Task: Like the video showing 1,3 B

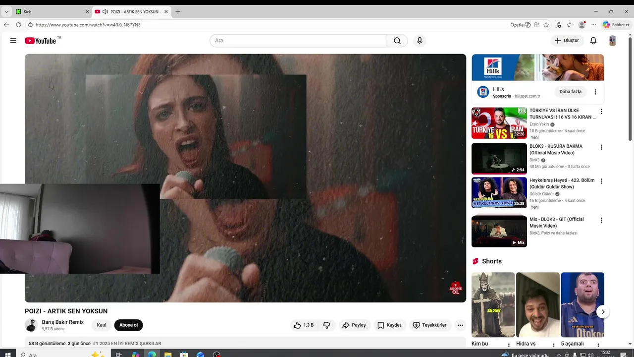Action: [304, 325]
